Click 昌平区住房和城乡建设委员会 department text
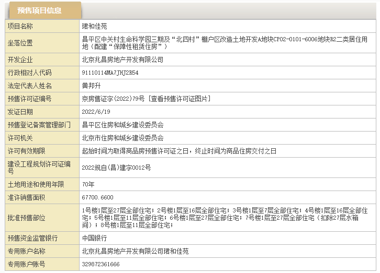The width and height of the screenshot is (380, 273). 122,125
